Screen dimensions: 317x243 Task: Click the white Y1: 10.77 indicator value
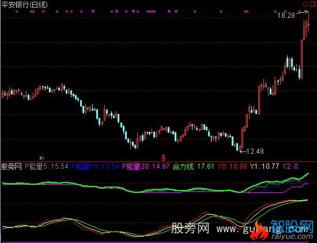pyautogui.click(x=265, y=166)
